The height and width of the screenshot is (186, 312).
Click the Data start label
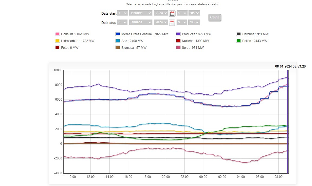click(109, 14)
